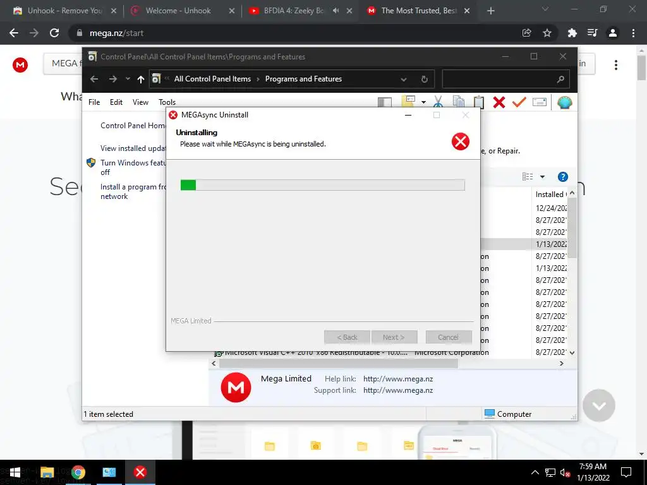Open the Tools menu
Screen dimensions: 647x485
[167, 102]
